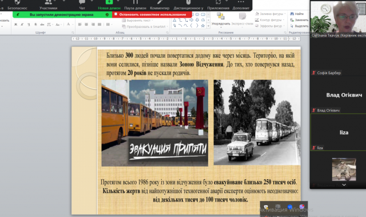Open character spacing AV dropdown

point(49,24)
